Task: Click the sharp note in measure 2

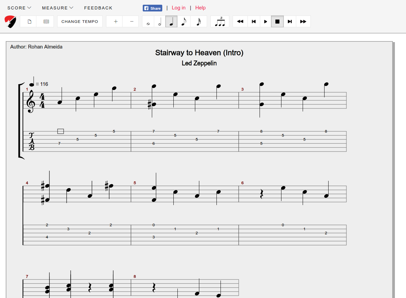Action: pyautogui.click(x=152, y=105)
